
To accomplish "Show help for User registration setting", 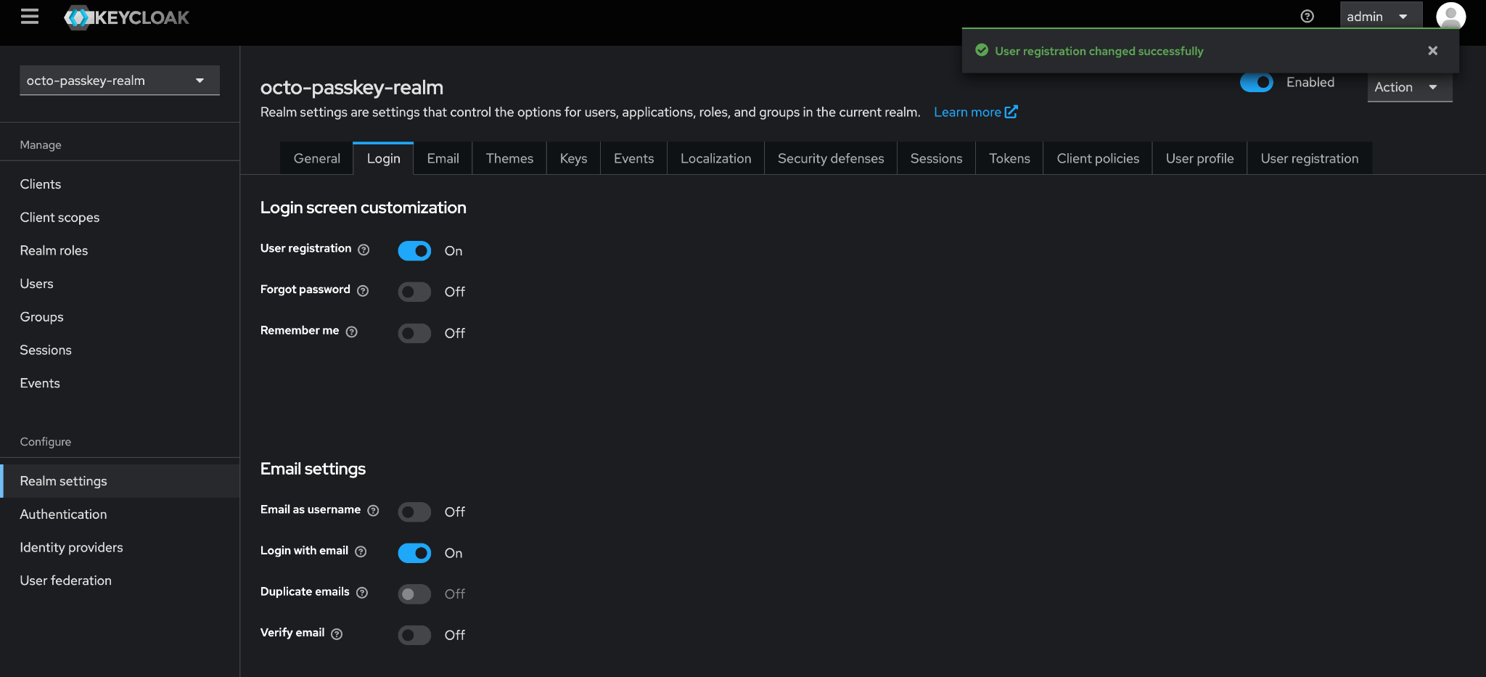I will pyautogui.click(x=364, y=250).
